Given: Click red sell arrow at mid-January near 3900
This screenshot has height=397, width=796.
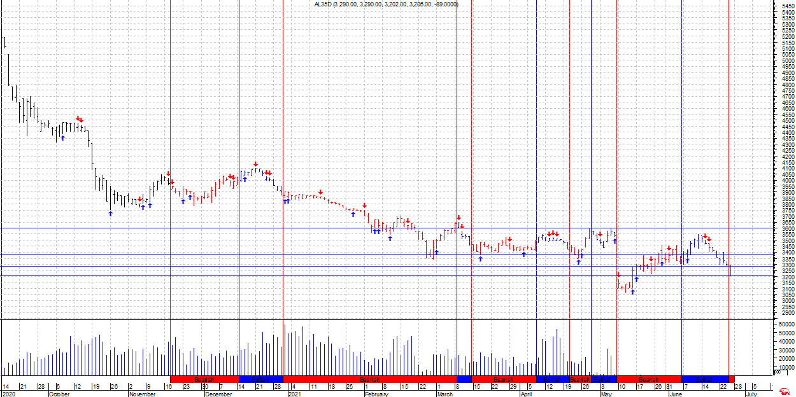Looking at the screenshot, I should coord(321,192).
